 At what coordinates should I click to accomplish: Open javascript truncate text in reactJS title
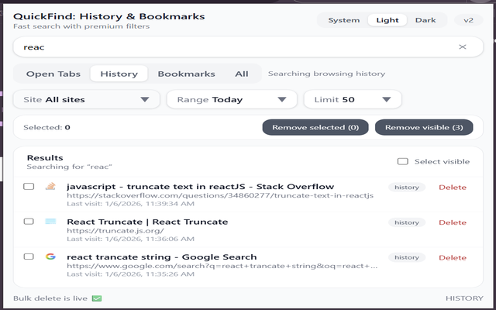tap(200, 186)
